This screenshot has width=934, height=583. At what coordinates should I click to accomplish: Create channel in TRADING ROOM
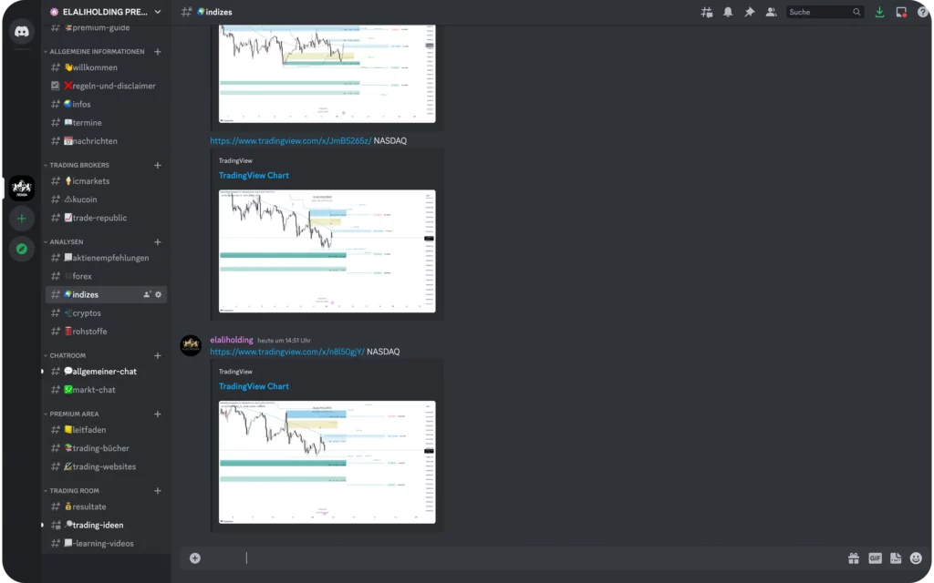158,491
